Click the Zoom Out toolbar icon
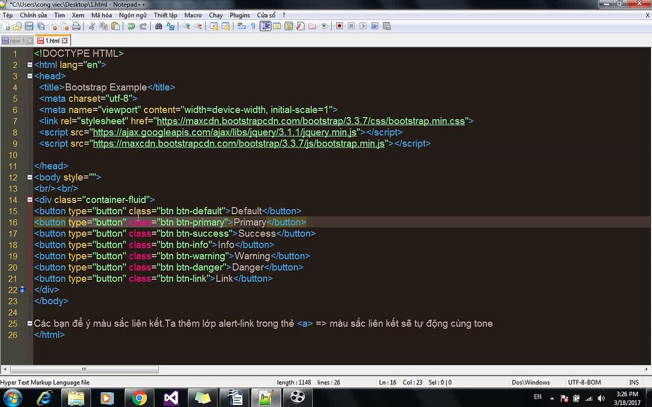The width and height of the screenshot is (652, 407). click(198, 26)
